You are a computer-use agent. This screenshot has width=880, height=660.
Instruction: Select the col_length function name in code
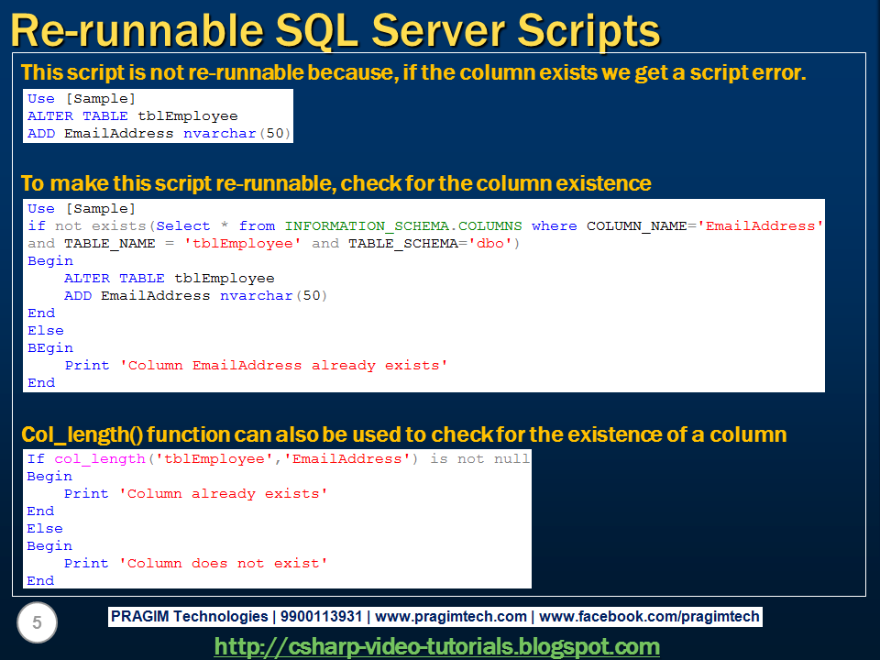97,458
